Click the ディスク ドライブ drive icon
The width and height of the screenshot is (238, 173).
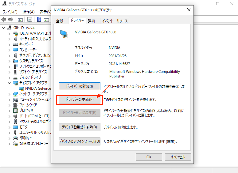click(x=15, y=78)
